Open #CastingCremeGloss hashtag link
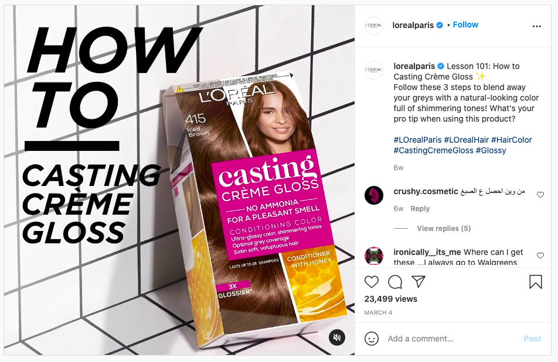 434,150
